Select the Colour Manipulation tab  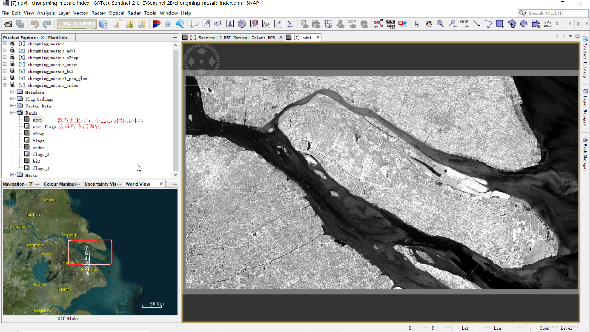click(62, 184)
